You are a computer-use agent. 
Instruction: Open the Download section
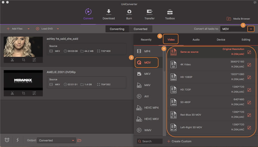click(109, 14)
